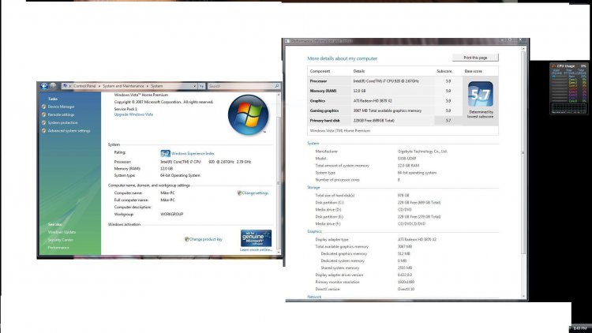Click the Subscore column header

[x=444, y=71]
